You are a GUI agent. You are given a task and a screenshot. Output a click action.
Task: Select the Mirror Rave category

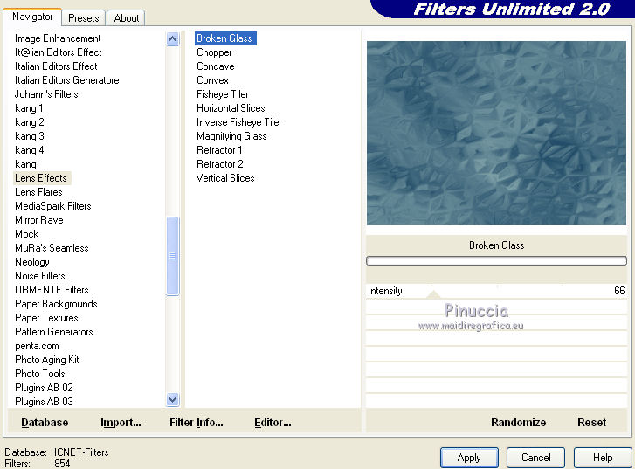39,220
